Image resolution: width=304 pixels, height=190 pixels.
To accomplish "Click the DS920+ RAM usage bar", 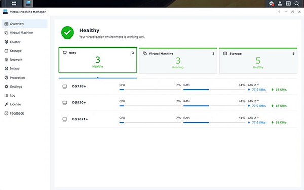I will tap(214, 106).
